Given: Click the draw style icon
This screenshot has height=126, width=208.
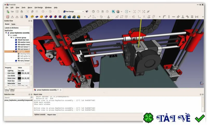Looking at the screenshot, I should [118, 12].
